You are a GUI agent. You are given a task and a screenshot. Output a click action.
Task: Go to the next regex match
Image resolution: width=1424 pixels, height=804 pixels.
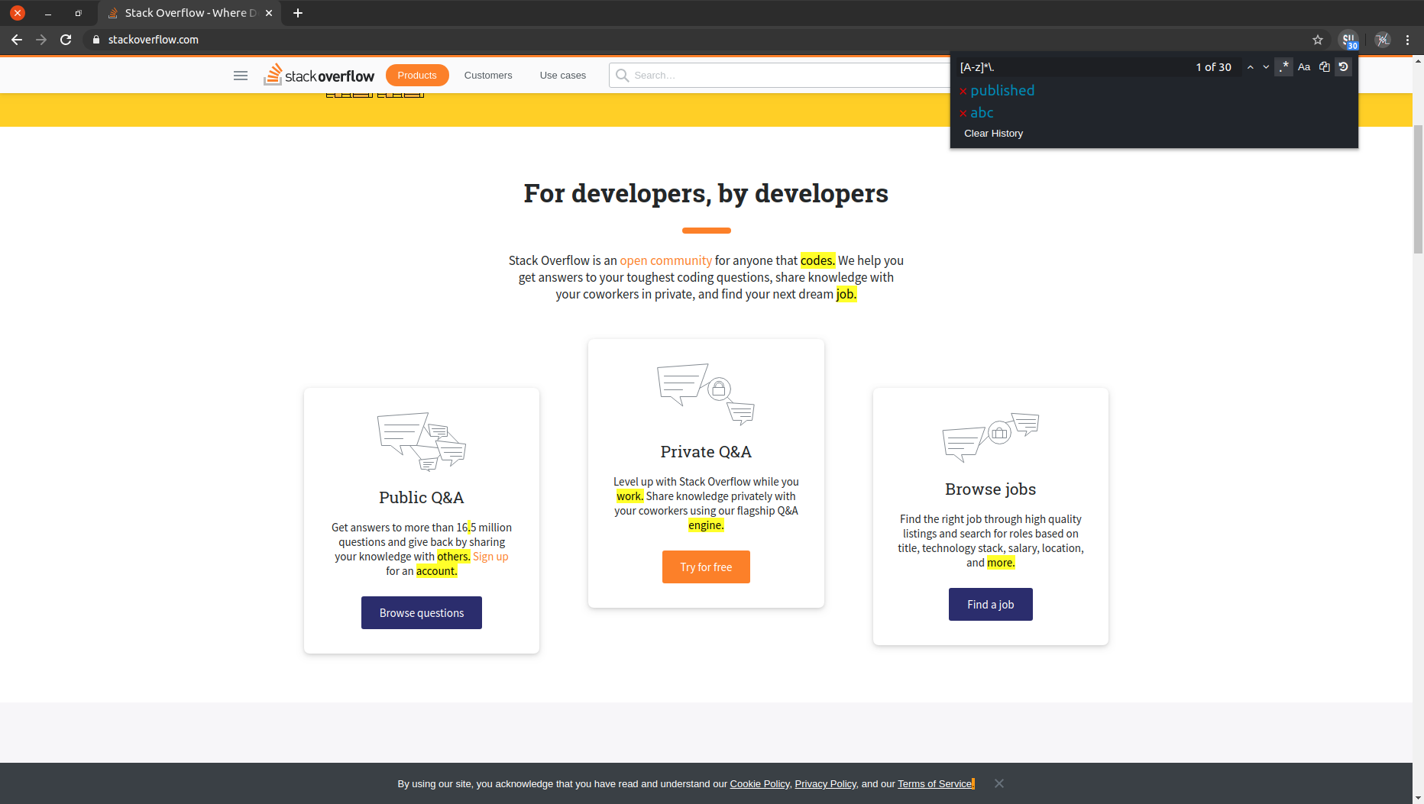pos(1266,67)
